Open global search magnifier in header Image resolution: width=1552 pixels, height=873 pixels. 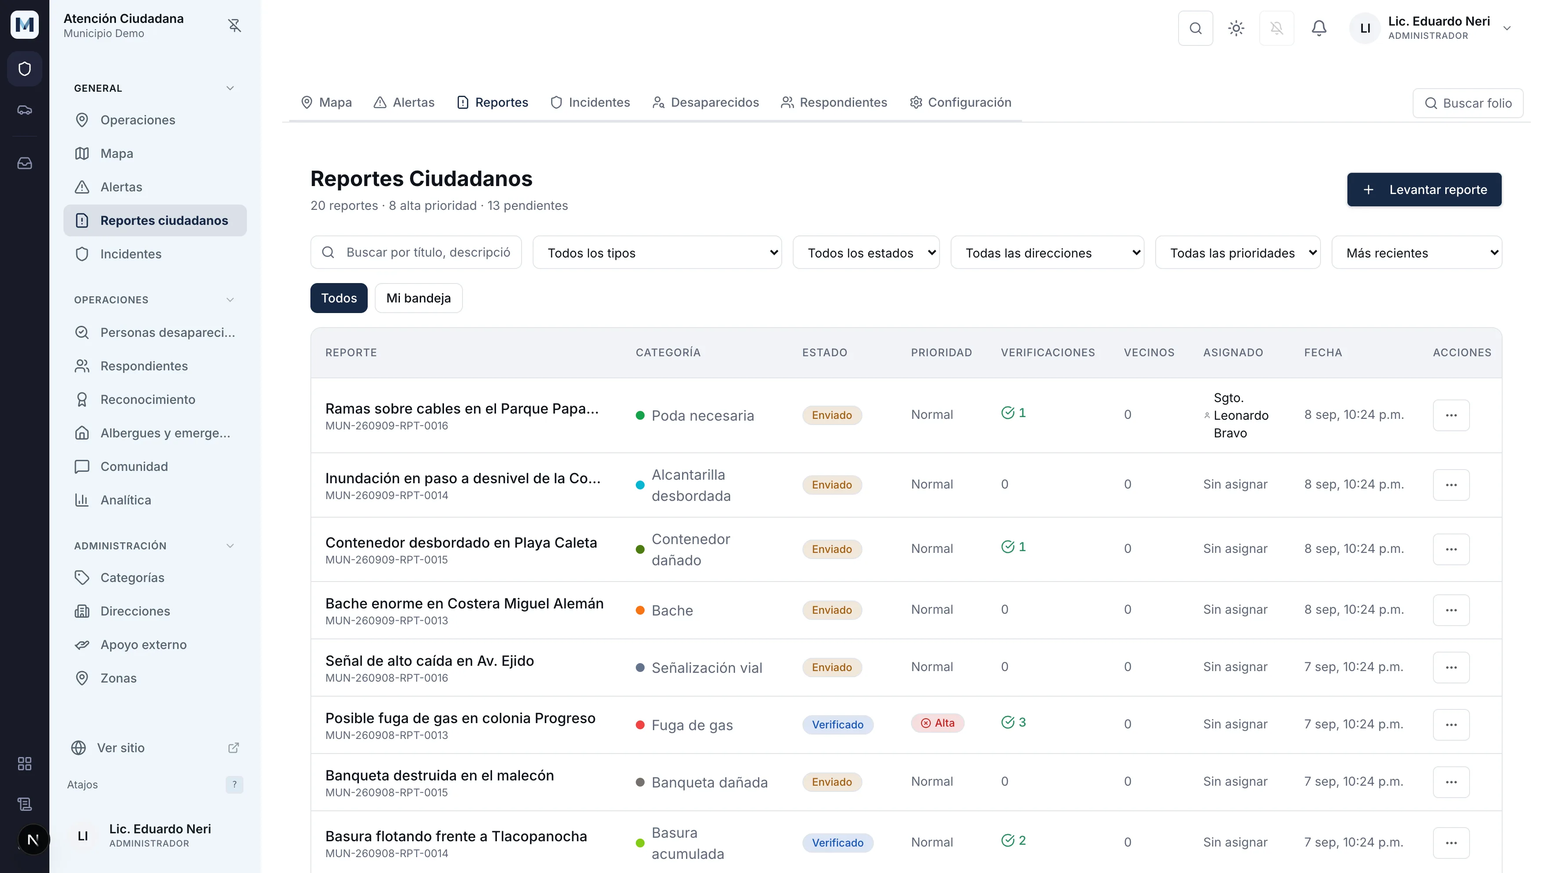coord(1195,28)
